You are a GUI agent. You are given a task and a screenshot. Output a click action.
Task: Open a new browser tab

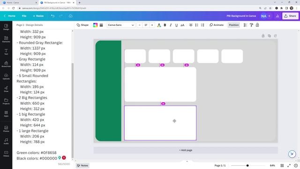(x=79, y=3)
